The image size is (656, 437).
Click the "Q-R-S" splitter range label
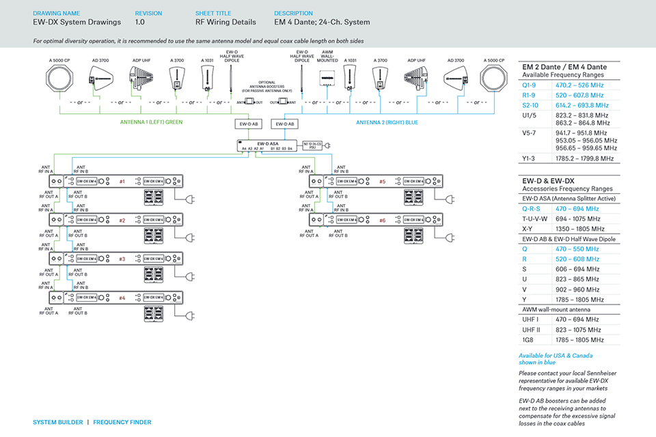pos(531,209)
